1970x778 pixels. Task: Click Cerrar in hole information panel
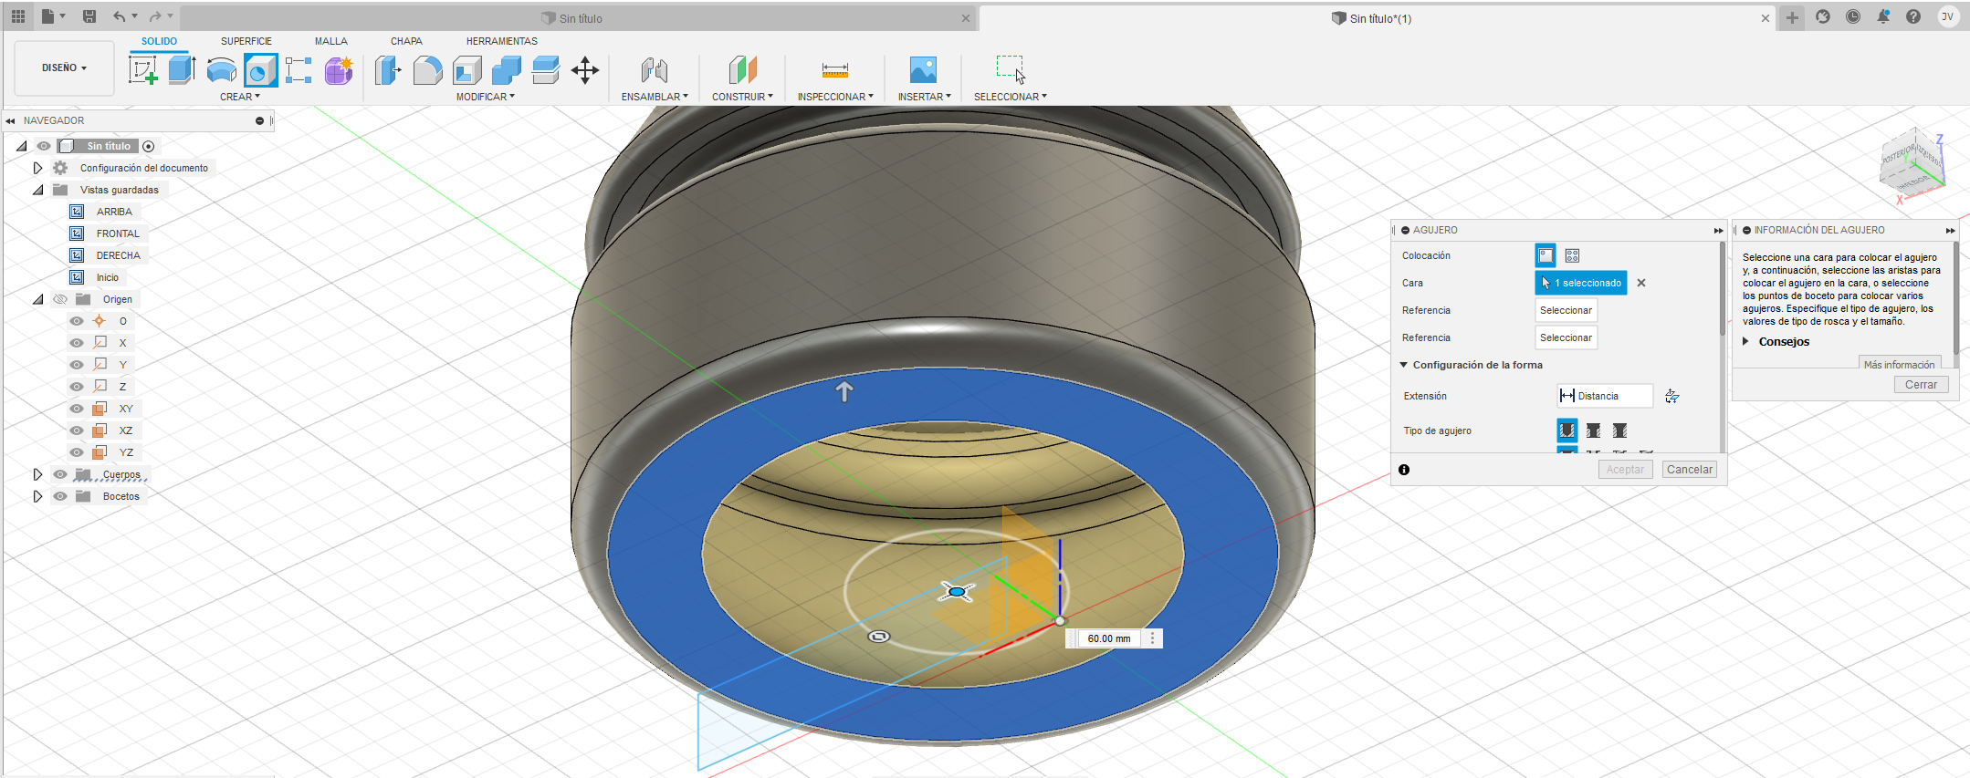pos(1921,385)
